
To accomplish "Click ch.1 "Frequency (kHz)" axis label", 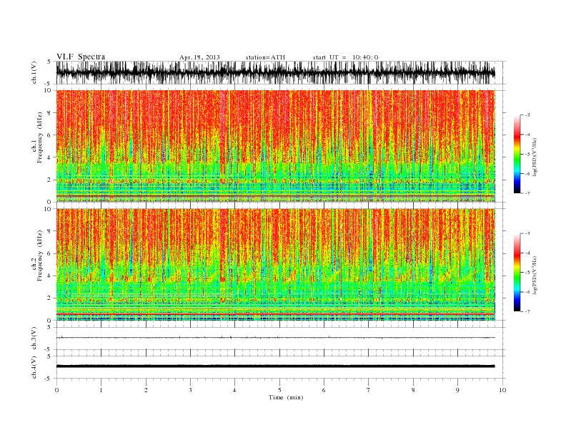I will click(40, 137).
